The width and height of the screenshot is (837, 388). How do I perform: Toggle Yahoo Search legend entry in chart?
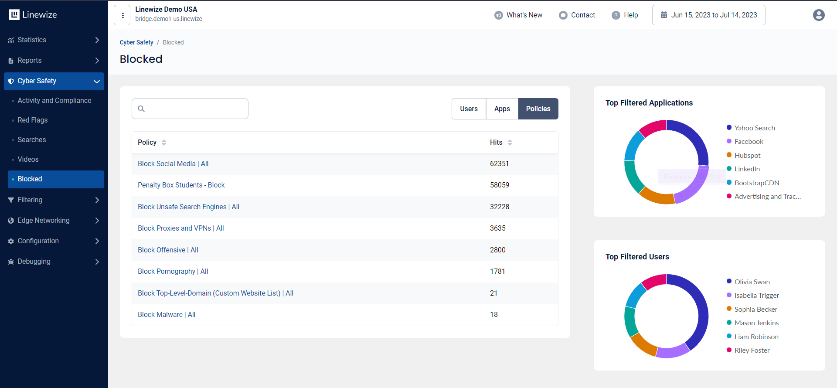(754, 128)
